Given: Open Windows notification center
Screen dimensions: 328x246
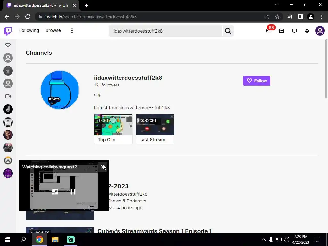Looking at the screenshot, I should point(317,240).
